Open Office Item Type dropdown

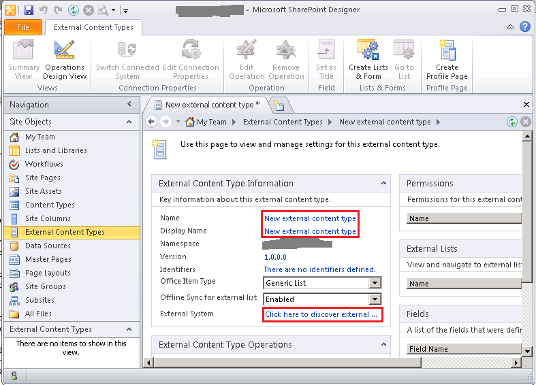[x=375, y=282]
